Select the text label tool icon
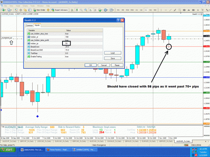The image size is (210, 157). (202, 10)
